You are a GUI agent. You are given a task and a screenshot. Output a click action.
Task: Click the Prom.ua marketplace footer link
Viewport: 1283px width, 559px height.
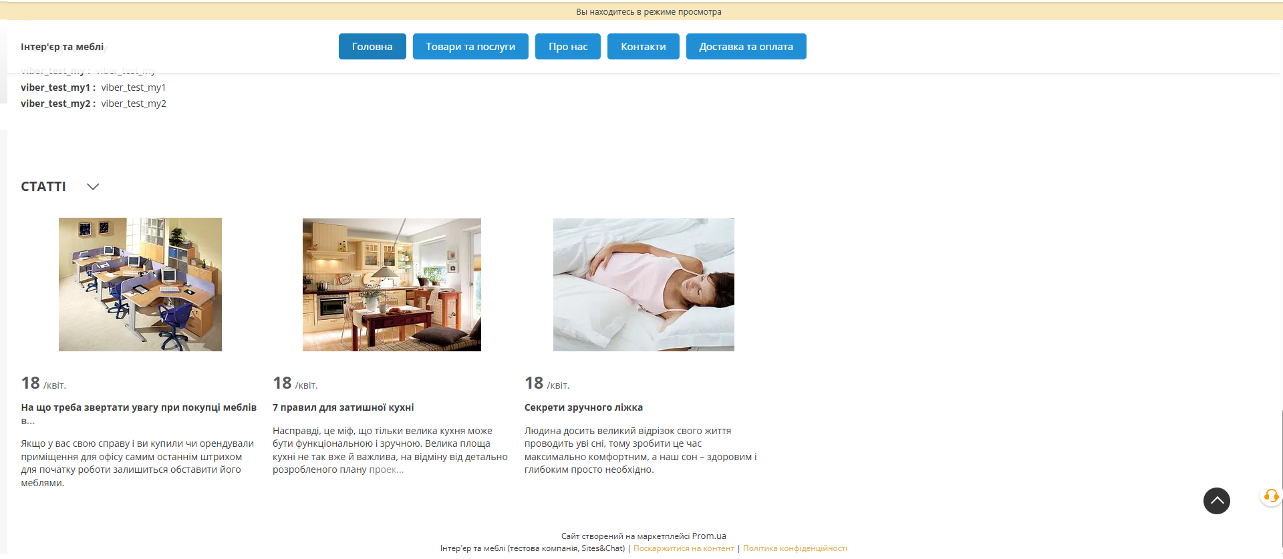point(709,536)
